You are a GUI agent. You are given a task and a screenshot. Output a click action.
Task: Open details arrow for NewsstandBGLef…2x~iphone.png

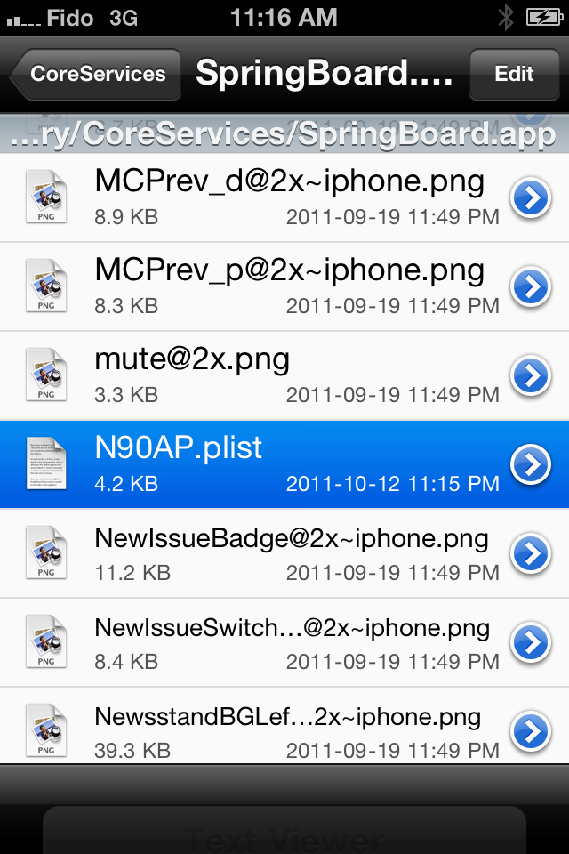531,731
